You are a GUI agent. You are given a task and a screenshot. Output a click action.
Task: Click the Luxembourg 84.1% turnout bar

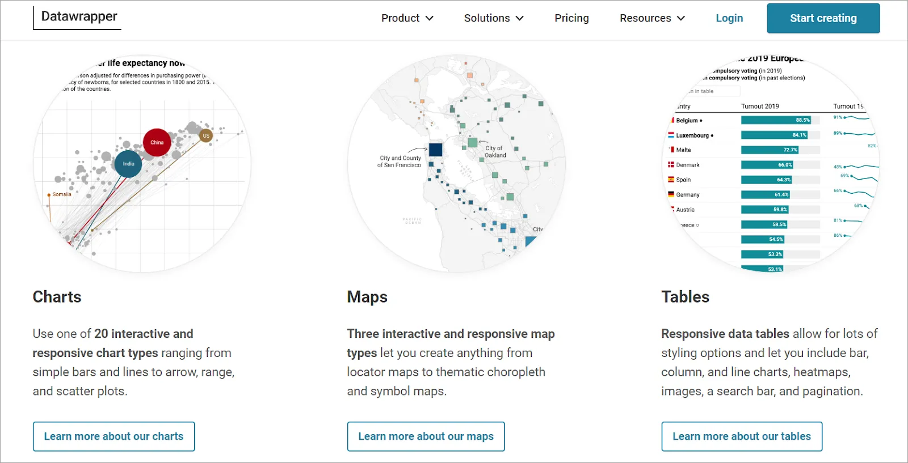pyautogui.click(x=774, y=135)
